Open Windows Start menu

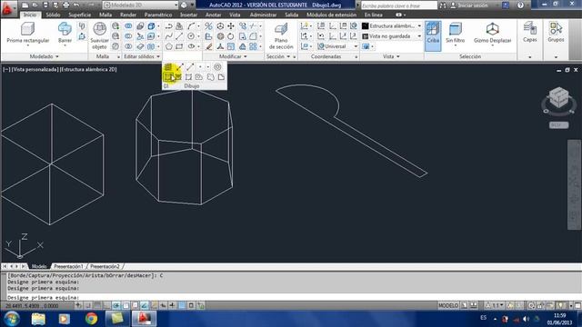[12, 319]
